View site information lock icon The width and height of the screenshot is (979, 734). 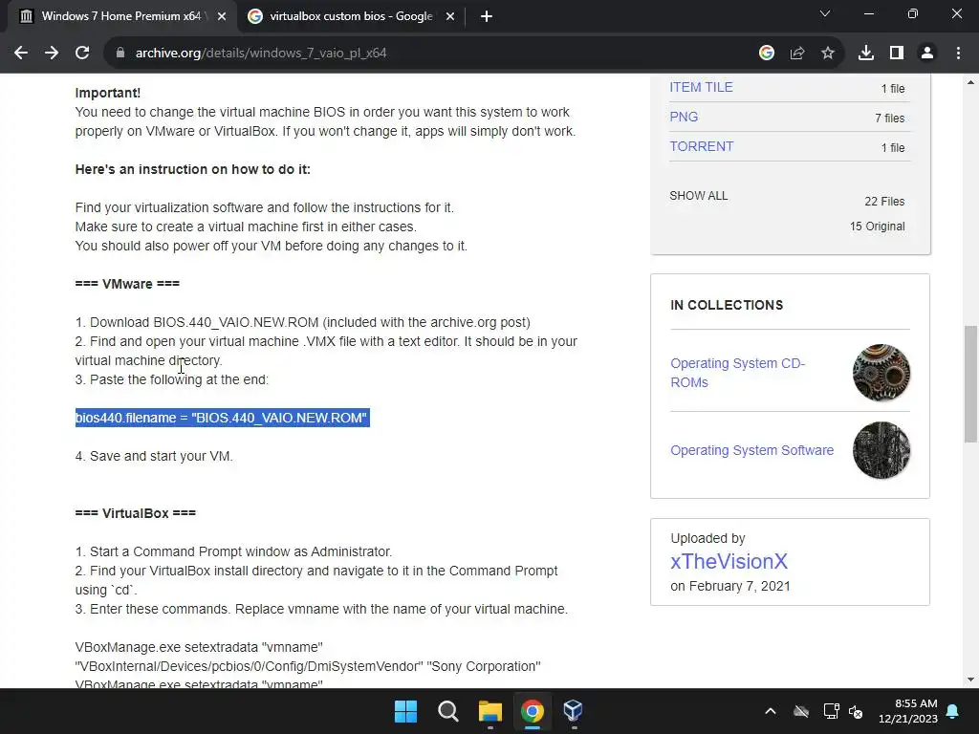[x=120, y=54]
